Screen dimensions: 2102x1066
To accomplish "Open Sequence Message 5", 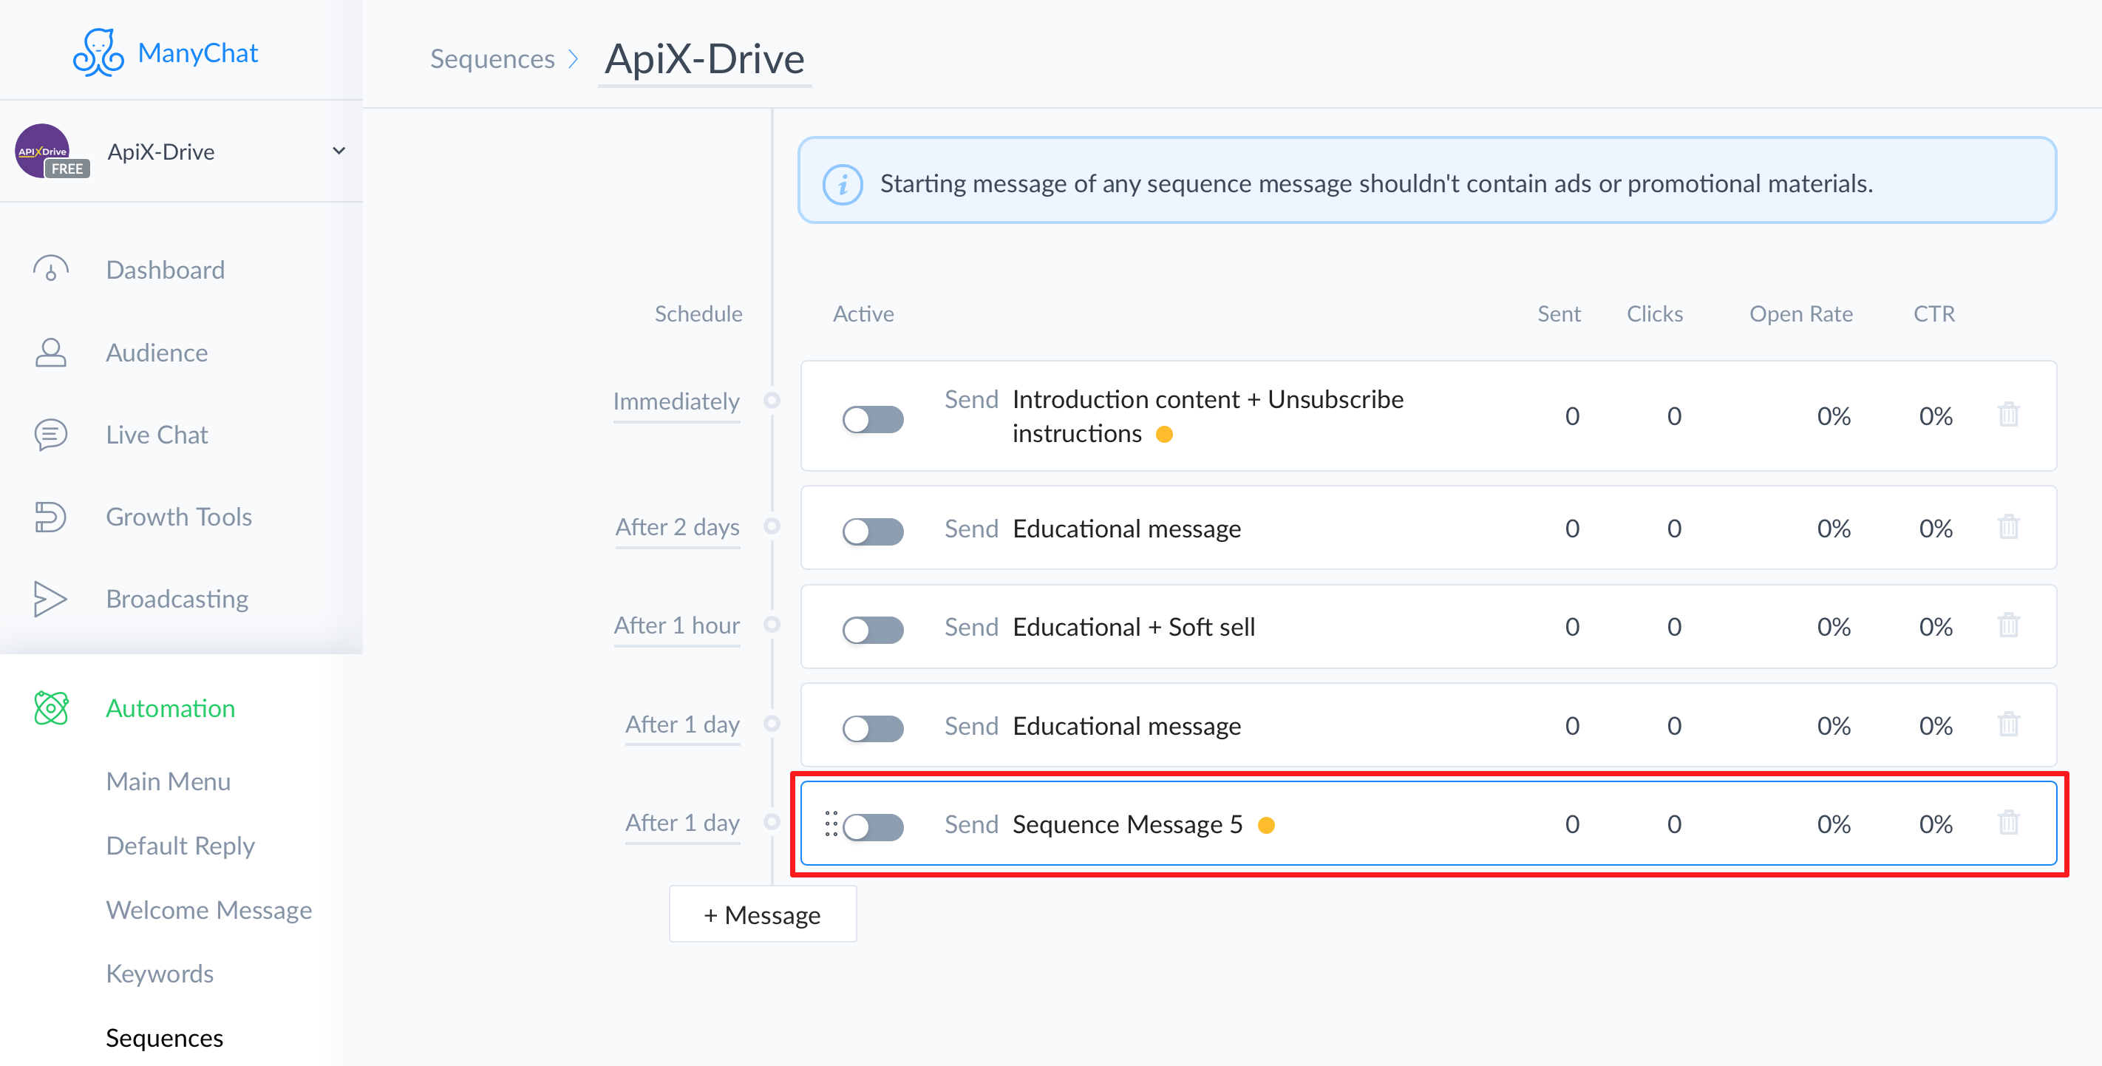I will [x=1127, y=824].
